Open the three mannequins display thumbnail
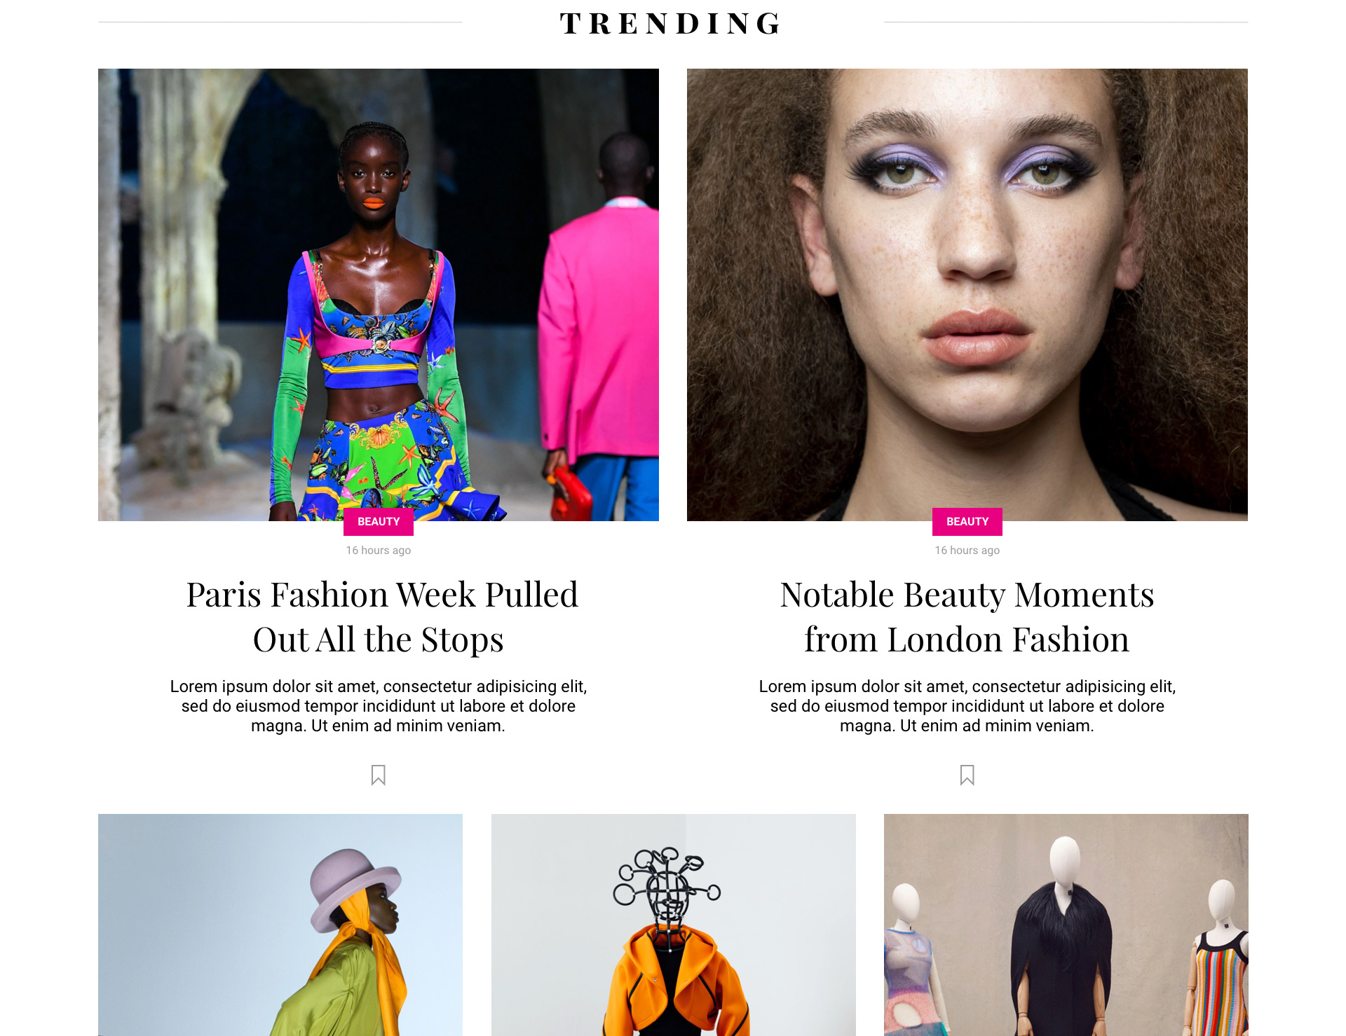Screen dimensions: 1346x1036 click(1066, 925)
